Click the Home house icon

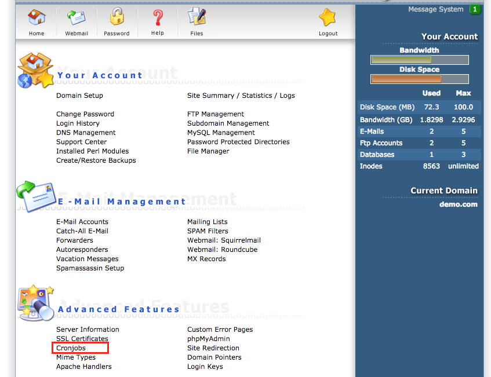click(37, 19)
